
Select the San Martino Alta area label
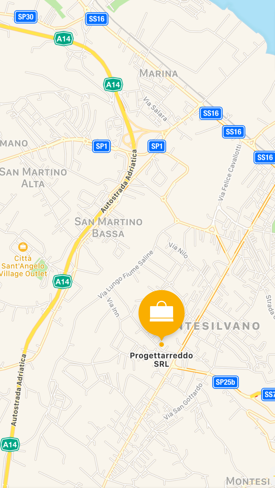(x=33, y=178)
